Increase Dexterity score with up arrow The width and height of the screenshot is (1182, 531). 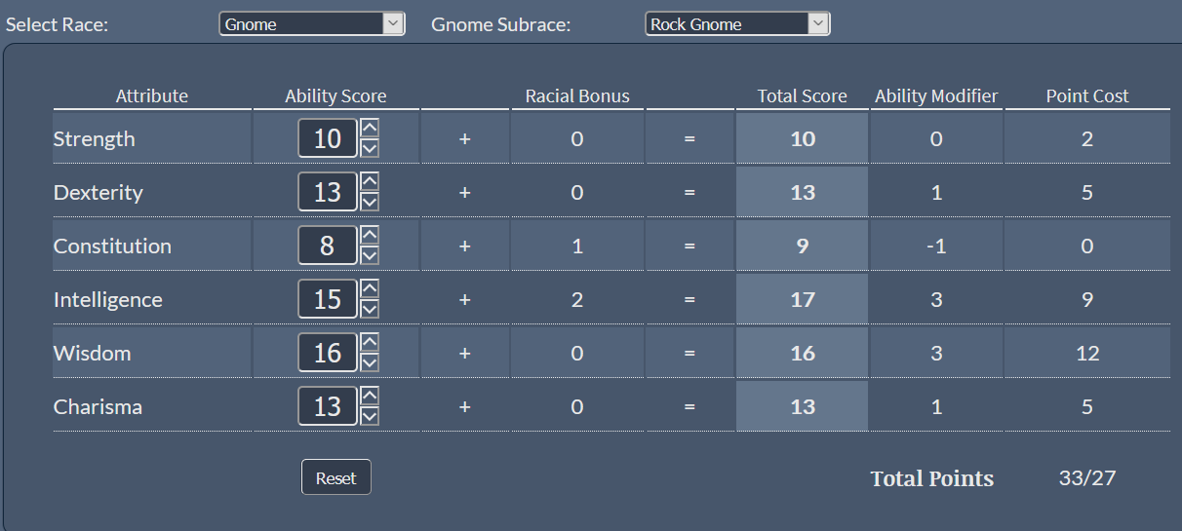pos(370,182)
